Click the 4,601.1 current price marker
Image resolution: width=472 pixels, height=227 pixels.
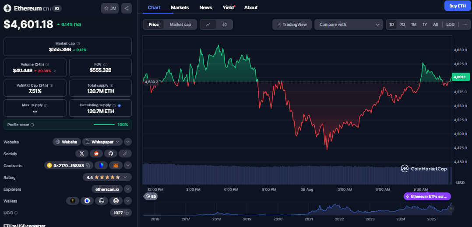pyautogui.click(x=461, y=77)
